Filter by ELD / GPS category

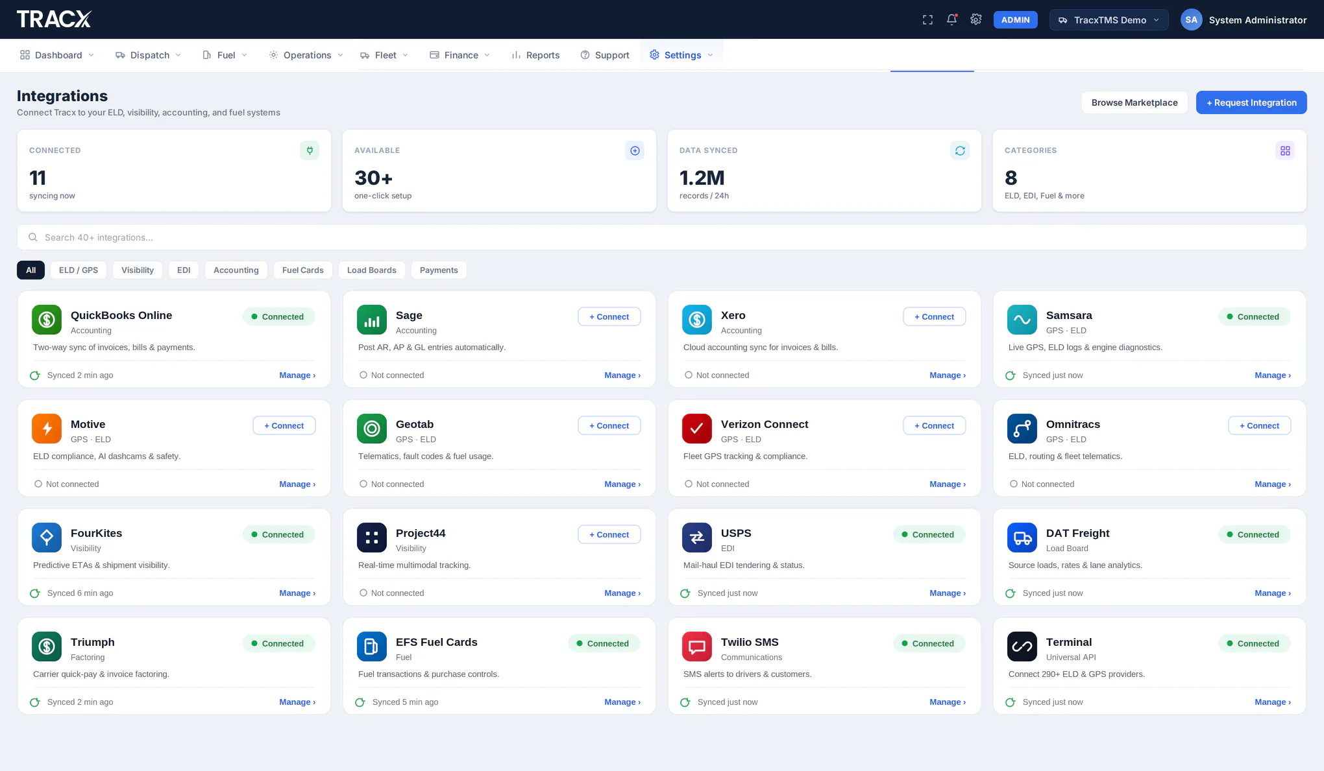[x=79, y=270]
